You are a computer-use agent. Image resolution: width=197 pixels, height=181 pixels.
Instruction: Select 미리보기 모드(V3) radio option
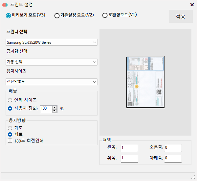pyautogui.click(x=9, y=15)
